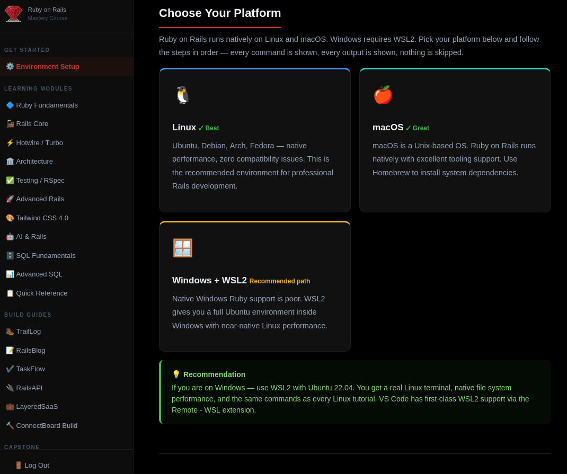This screenshot has width=567, height=474.
Task: Click the BUILD GUIDES section label
Action: pos(28,315)
